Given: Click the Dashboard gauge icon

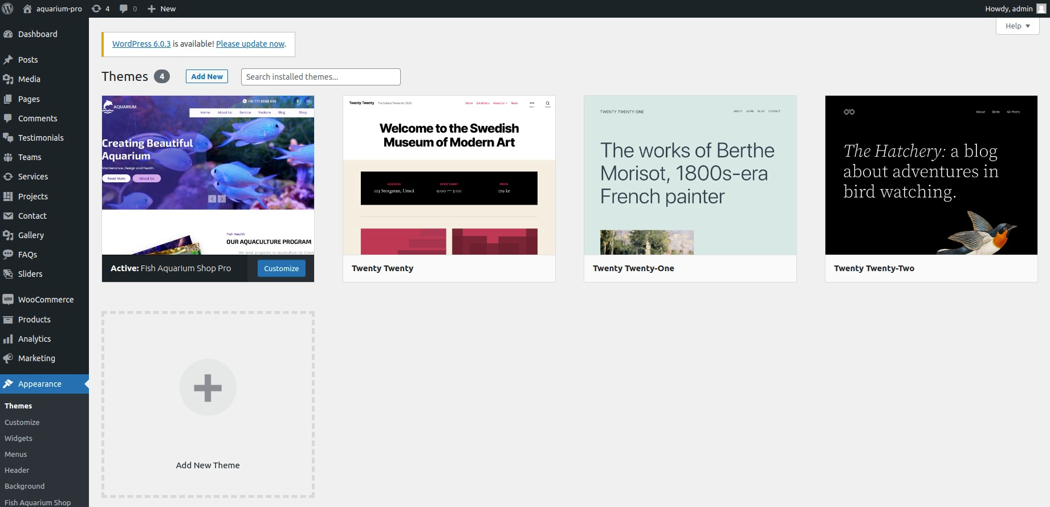Looking at the screenshot, I should click(x=8, y=34).
